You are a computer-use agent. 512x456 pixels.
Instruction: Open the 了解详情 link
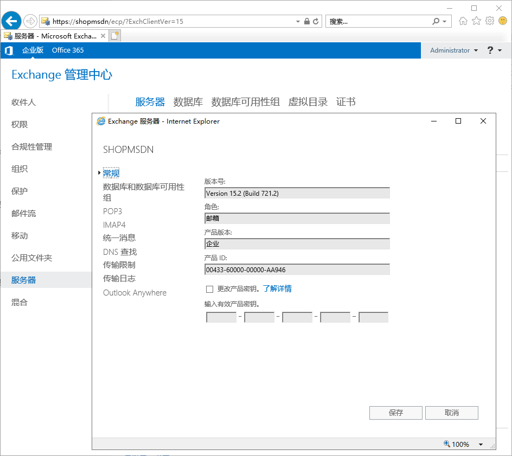point(277,288)
